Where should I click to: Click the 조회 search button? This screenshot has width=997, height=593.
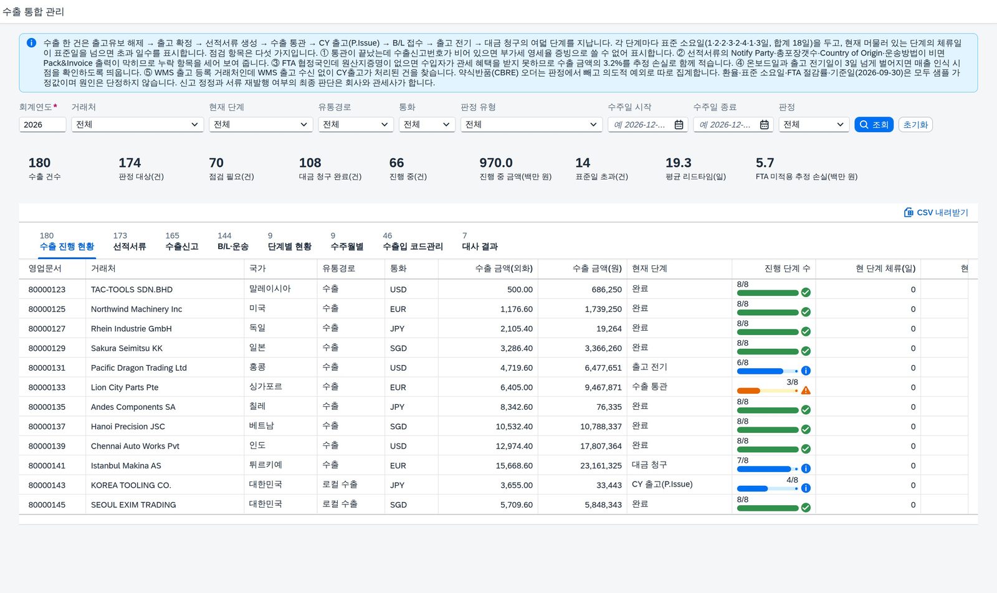[874, 125]
